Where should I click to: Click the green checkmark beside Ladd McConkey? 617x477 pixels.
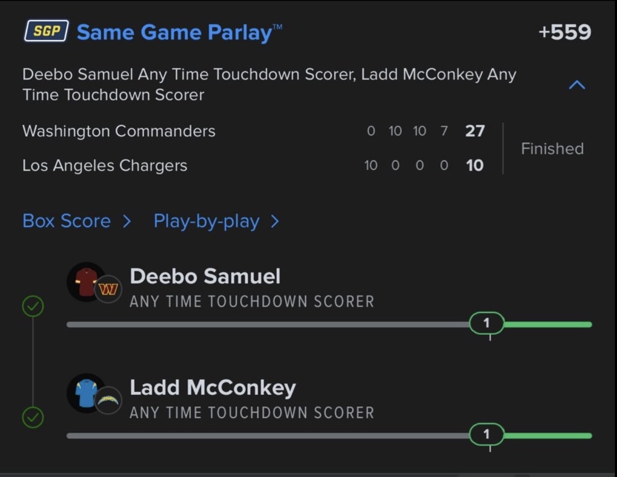coord(33,418)
